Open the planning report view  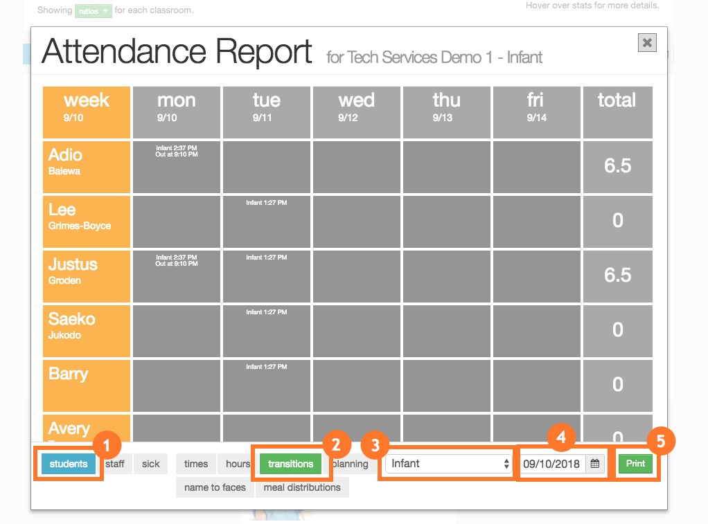coord(351,464)
